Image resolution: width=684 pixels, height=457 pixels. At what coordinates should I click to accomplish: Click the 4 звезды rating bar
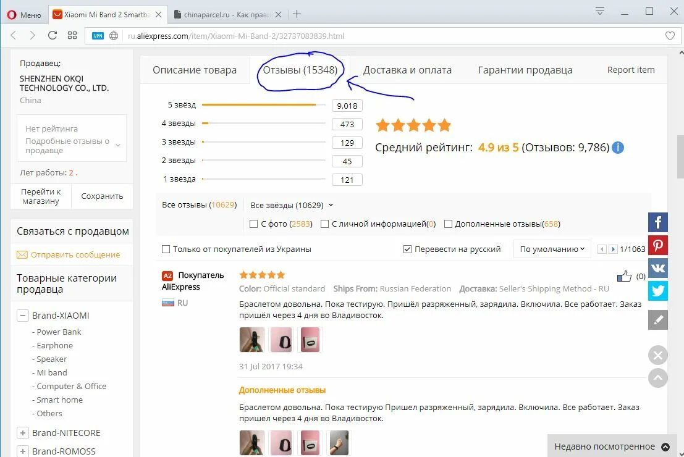coord(263,124)
